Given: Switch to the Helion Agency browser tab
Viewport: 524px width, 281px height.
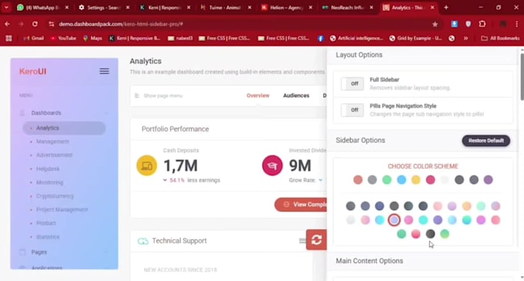Looking at the screenshot, I should pyautogui.click(x=286, y=8).
